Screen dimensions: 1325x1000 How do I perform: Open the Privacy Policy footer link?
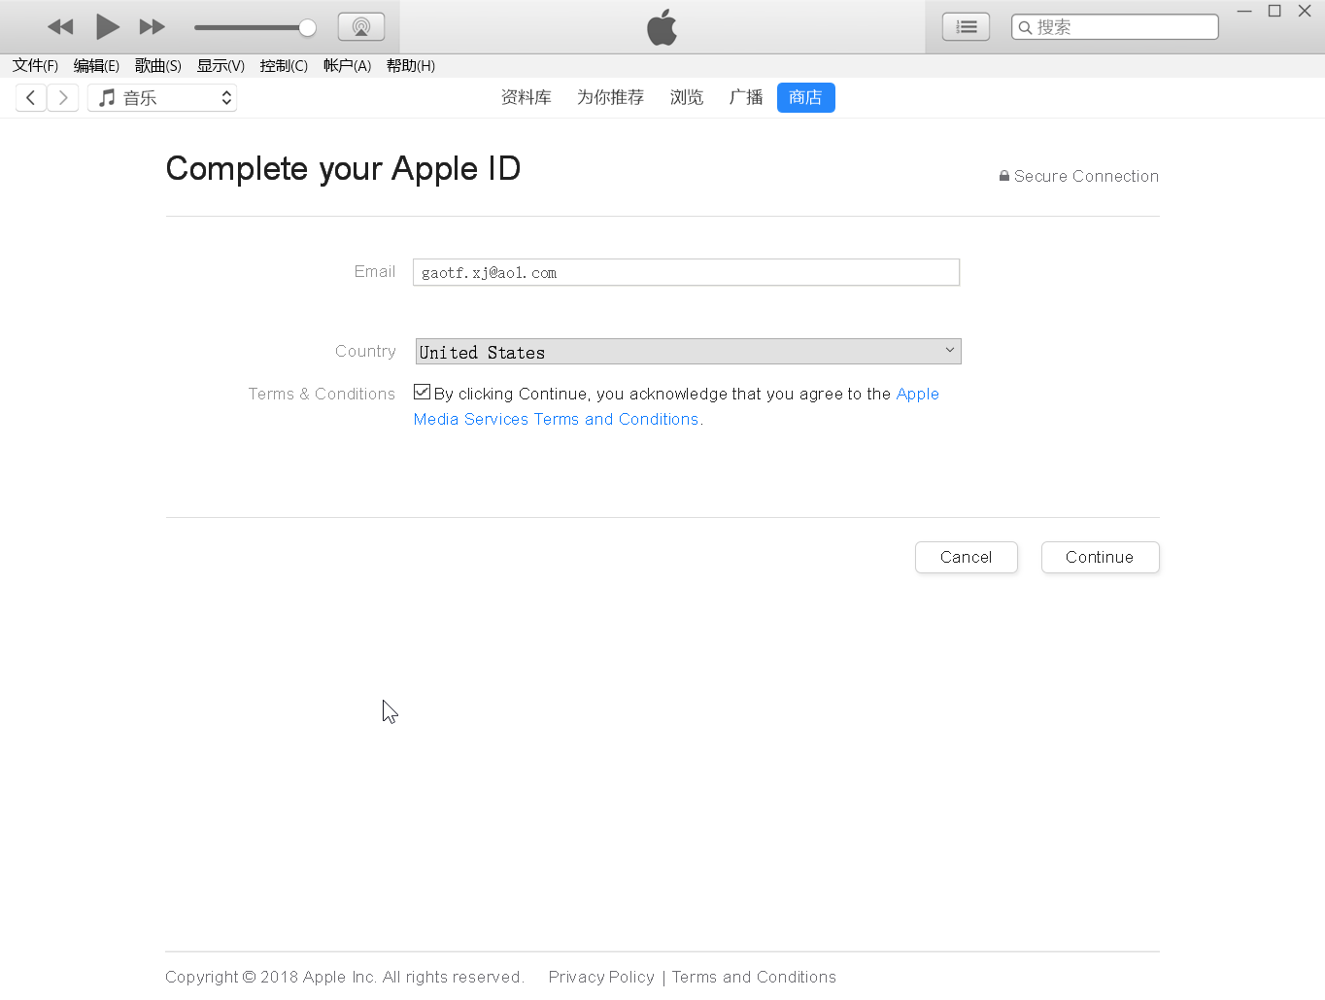[x=601, y=977]
